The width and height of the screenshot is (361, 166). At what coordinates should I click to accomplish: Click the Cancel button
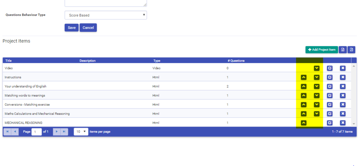pyautogui.click(x=88, y=28)
